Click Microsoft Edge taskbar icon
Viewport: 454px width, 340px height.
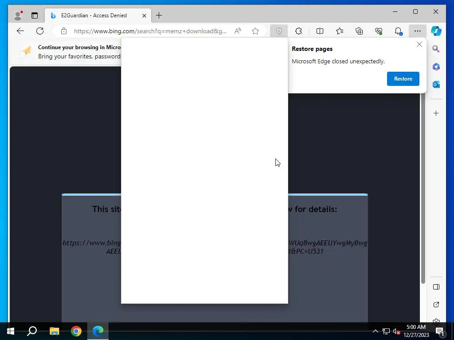(x=98, y=331)
